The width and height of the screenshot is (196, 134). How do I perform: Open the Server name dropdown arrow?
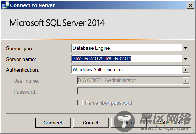[x=185, y=59]
